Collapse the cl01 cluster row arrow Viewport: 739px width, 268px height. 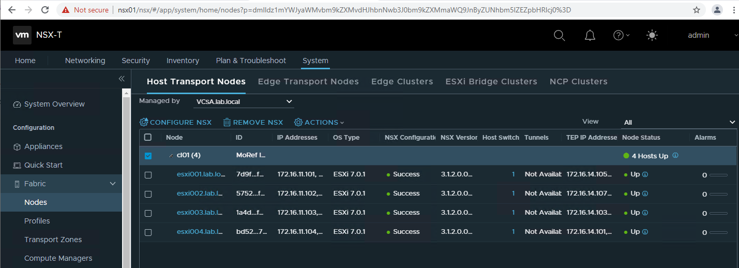pyautogui.click(x=171, y=156)
